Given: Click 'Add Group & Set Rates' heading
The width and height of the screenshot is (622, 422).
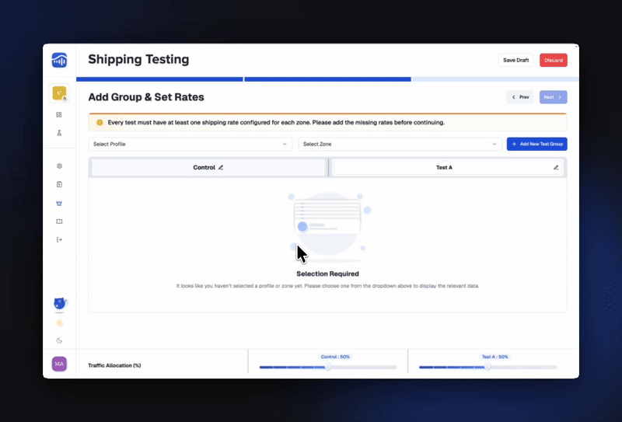Looking at the screenshot, I should 146,97.
